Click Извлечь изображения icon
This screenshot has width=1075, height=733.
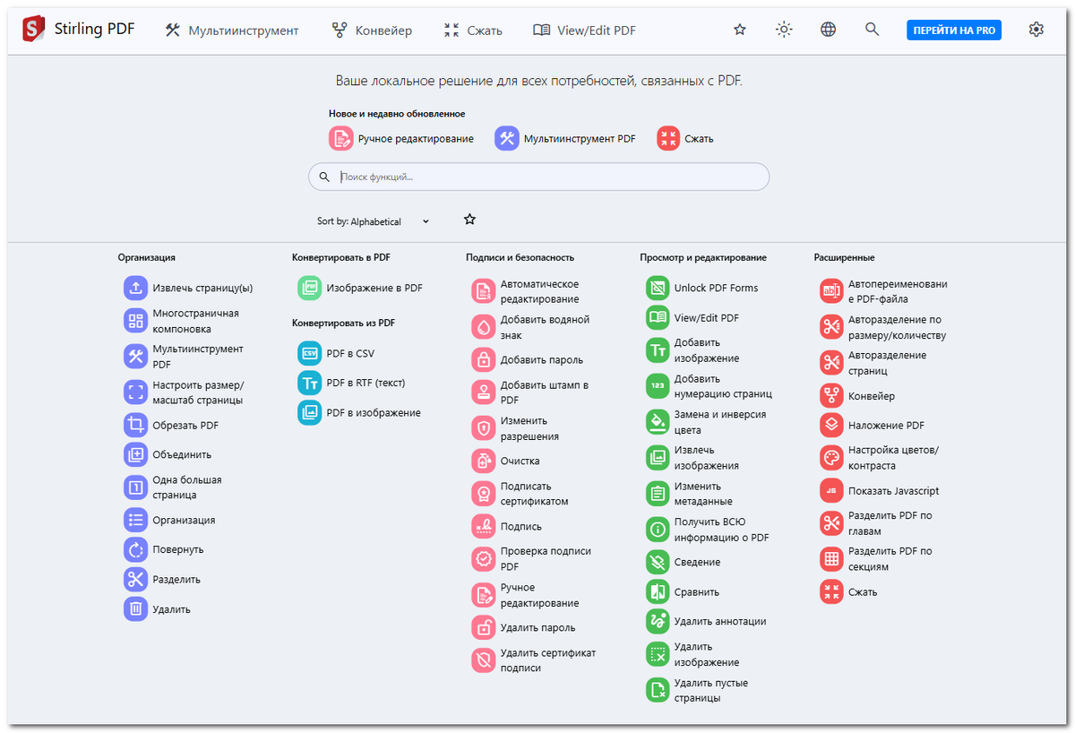coord(658,458)
